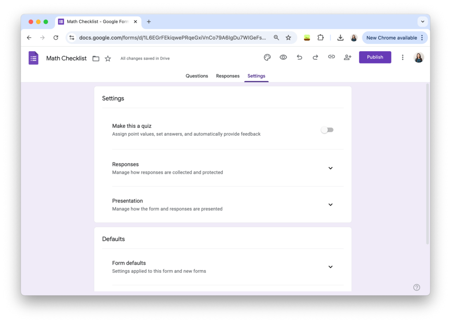Click the Publish button

[x=375, y=57]
